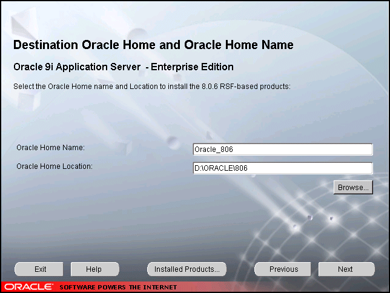This screenshot has width=390, height=293.
Task: Open Browse to choose a location
Action: pyautogui.click(x=353, y=187)
